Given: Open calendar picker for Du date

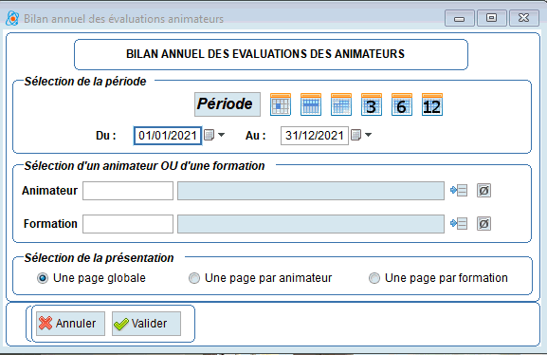Looking at the screenshot, I should (x=209, y=135).
